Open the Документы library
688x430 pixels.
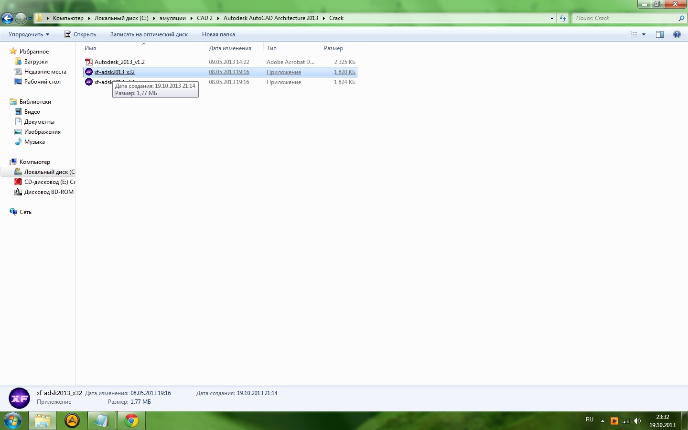coord(39,122)
